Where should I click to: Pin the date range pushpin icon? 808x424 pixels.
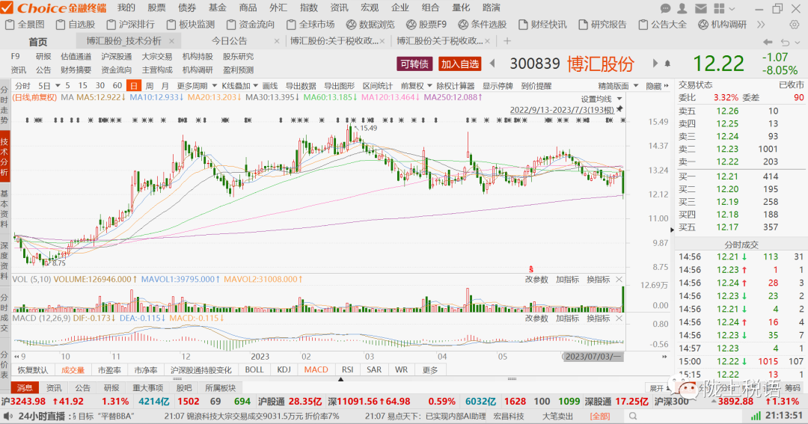click(x=620, y=108)
